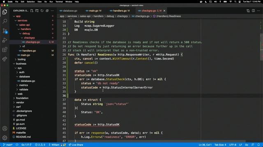Image resolution: width=263 pixels, height=147 pixels.
Task: Click Live Share in status bar
Action: pos(76,145)
